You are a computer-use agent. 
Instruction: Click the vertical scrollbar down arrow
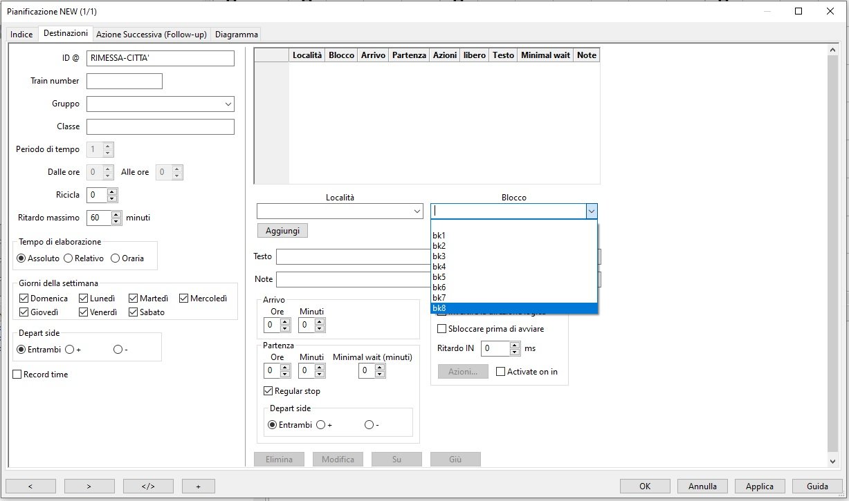832,461
